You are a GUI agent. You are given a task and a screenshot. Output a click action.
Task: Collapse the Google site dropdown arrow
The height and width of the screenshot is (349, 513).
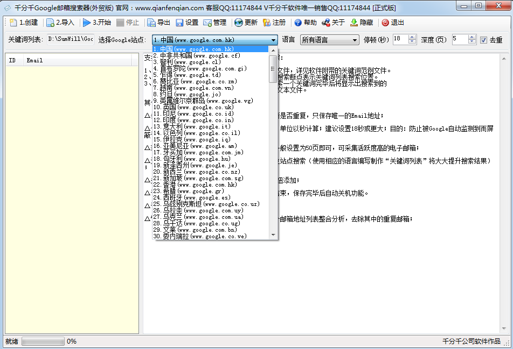click(x=274, y=40)
